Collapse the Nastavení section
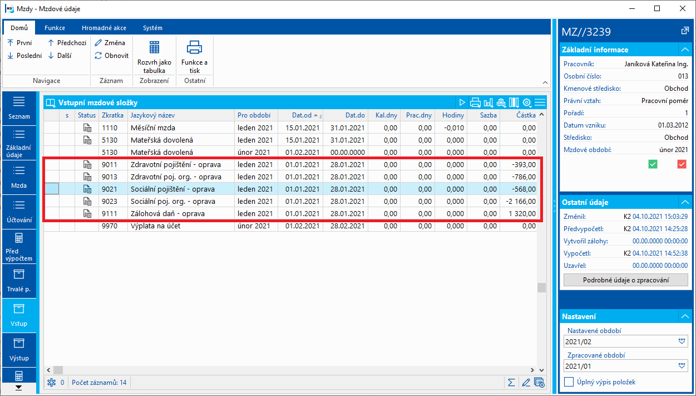The image size is (696, 396). tap(685, 316)
